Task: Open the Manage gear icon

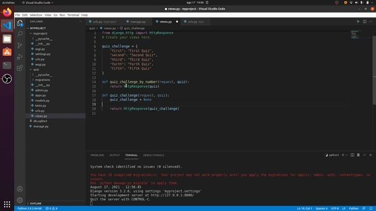Action: [19, 200]
